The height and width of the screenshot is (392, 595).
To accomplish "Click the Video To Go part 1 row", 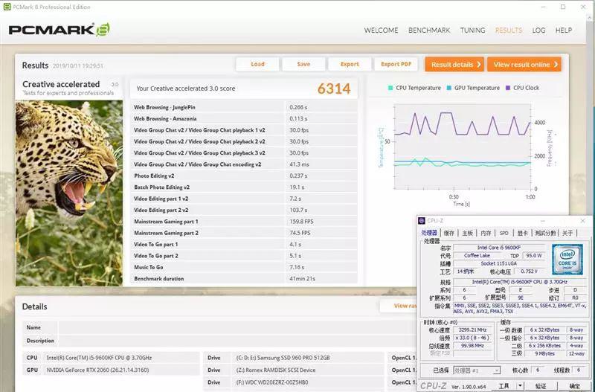I will point(244,244).
